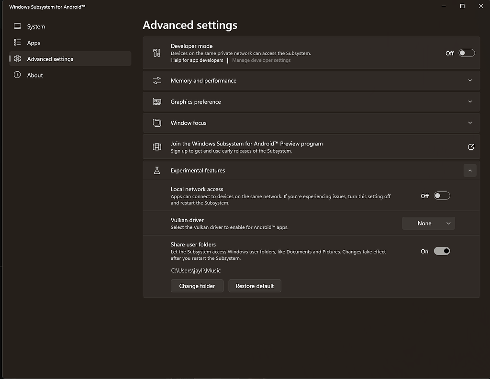This screenshot has width=490, height=379.
Task: Open the Apps page in sidebar
Action: click(33, 43)
